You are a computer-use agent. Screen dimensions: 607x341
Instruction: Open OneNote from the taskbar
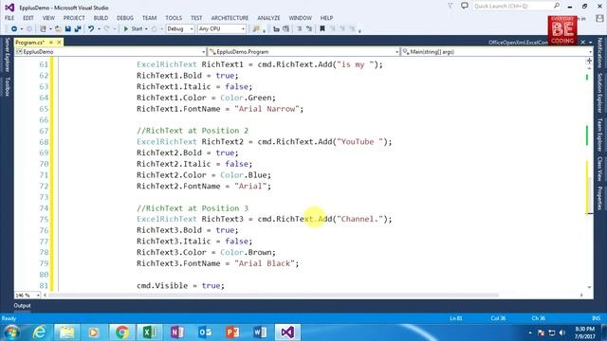(177, 332)
